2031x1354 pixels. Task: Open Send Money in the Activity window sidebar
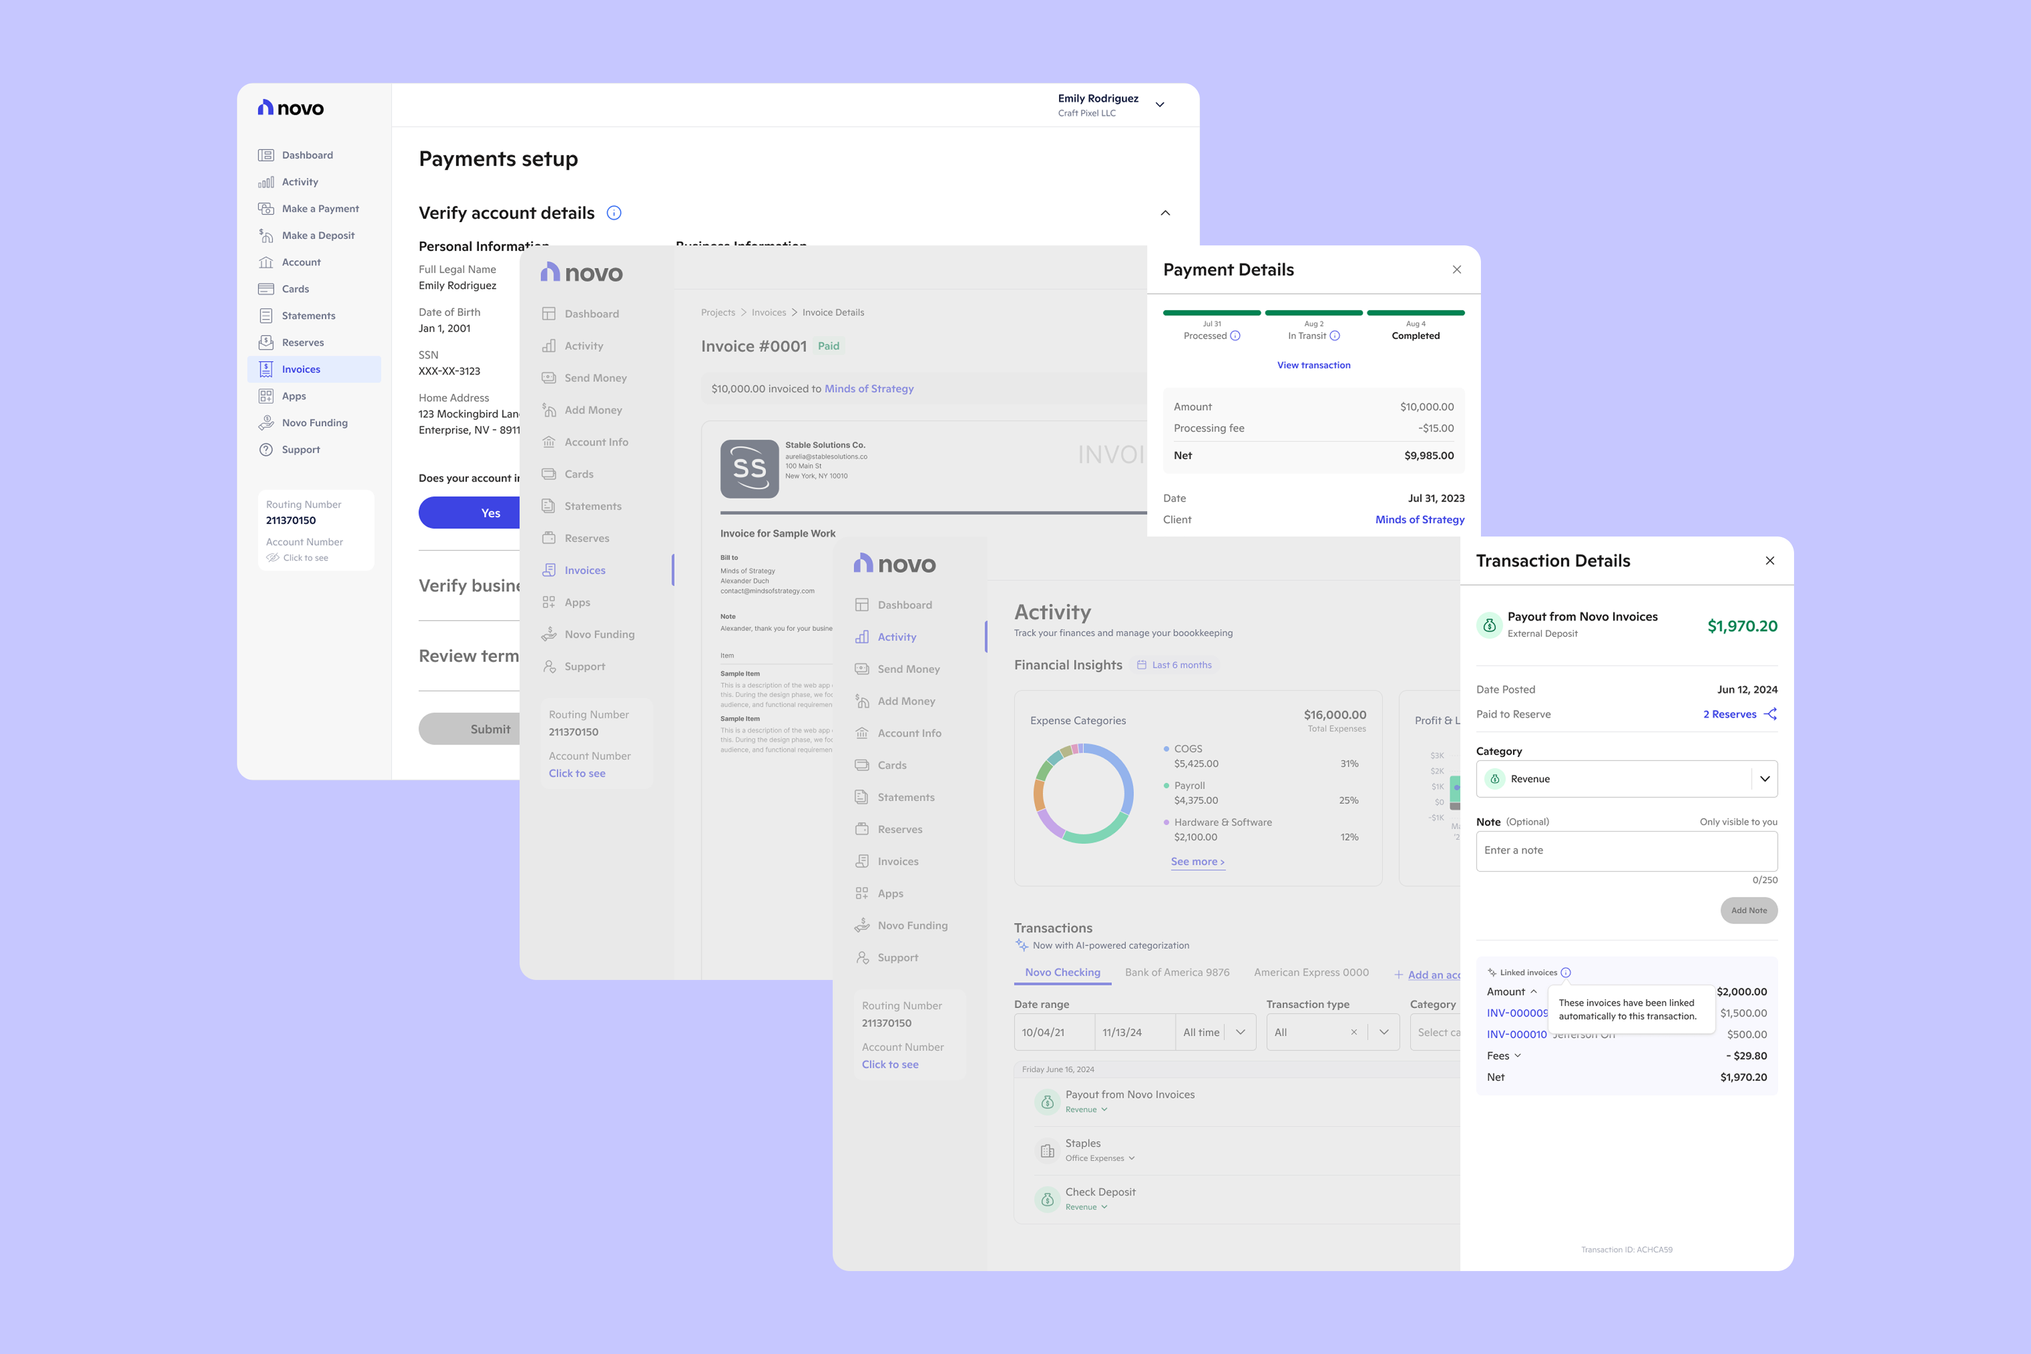[x=897, y=669]
